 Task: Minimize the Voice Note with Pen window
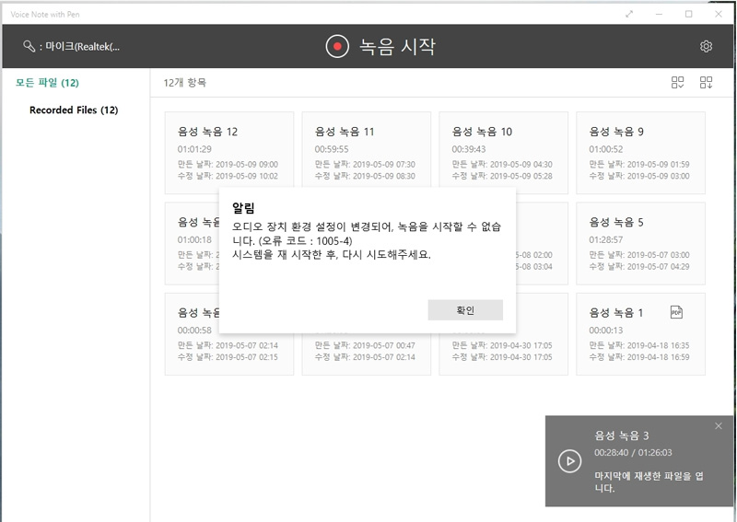(659, 14)
